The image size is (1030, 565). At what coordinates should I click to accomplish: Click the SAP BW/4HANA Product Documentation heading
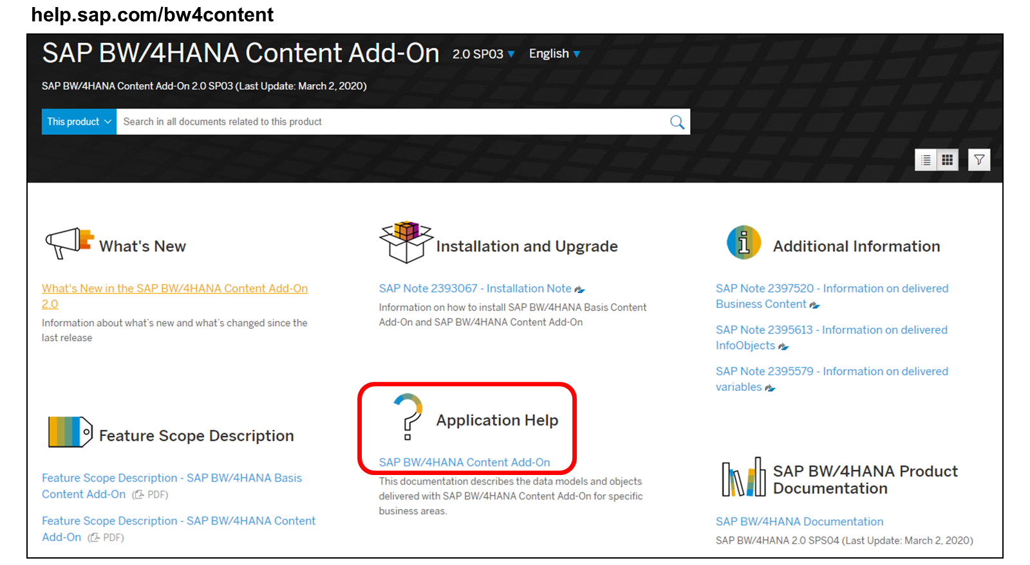(865, 480)
